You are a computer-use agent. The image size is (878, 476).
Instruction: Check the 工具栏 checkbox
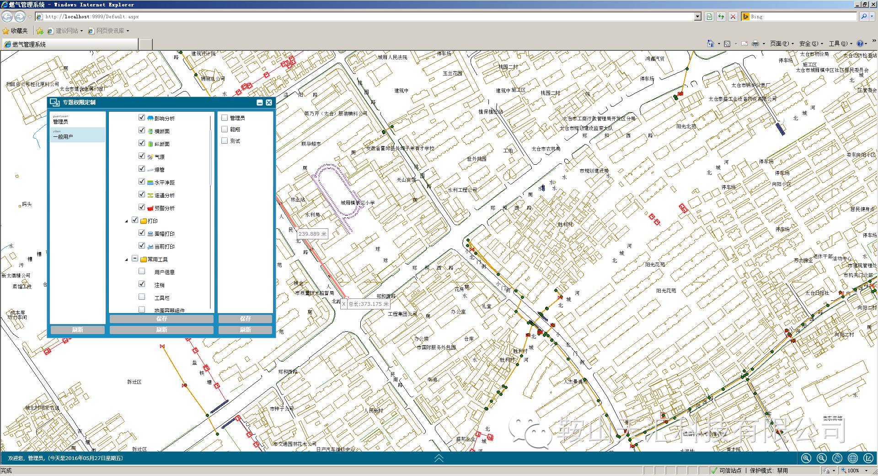(142, 297)
